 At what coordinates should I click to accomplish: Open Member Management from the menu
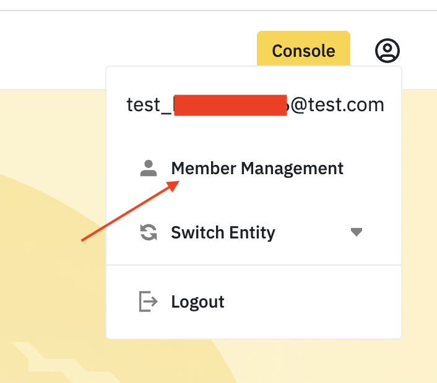tap(257, 168)
